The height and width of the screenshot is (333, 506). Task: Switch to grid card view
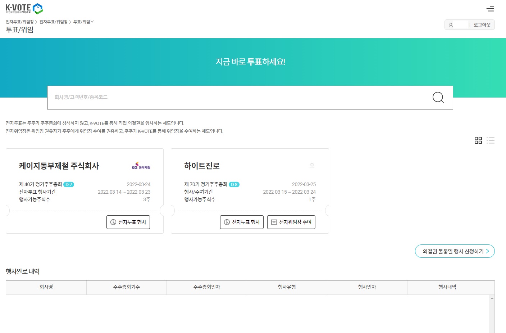pyautogui.click(x=478, y=140)
